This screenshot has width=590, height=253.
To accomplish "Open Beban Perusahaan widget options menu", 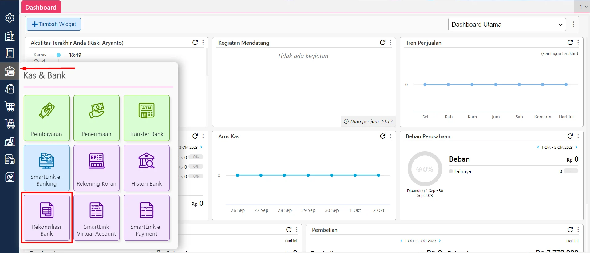I will pos(578,136).
